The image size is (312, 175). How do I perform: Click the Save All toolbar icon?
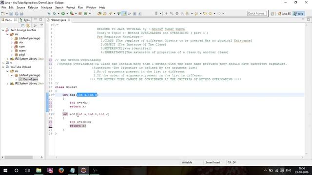pos(17,14)
